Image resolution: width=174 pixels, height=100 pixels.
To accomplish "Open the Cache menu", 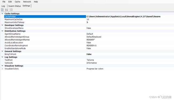I will 17,2.
